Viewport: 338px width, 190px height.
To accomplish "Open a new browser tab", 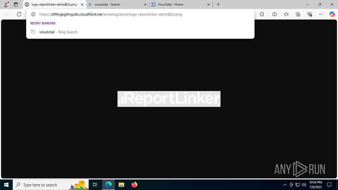I will point(218,4).
